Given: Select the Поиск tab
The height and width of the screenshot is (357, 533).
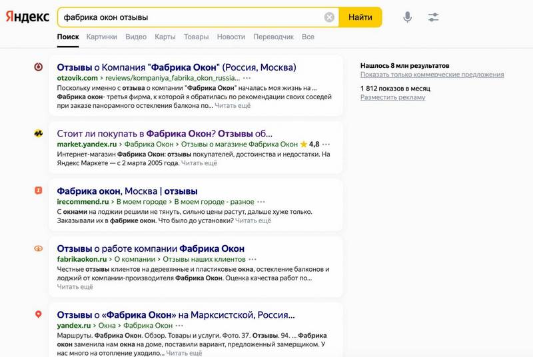Looking at the screenshot, I should (68, 37).
